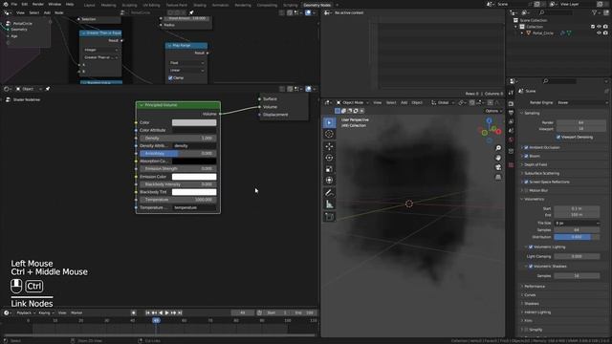Click the Principled Volume Color swatch
Image resolution: width=612 pixels, height=344 pixels.
[194, 122]
